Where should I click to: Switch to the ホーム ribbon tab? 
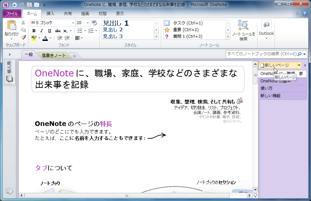32,13
